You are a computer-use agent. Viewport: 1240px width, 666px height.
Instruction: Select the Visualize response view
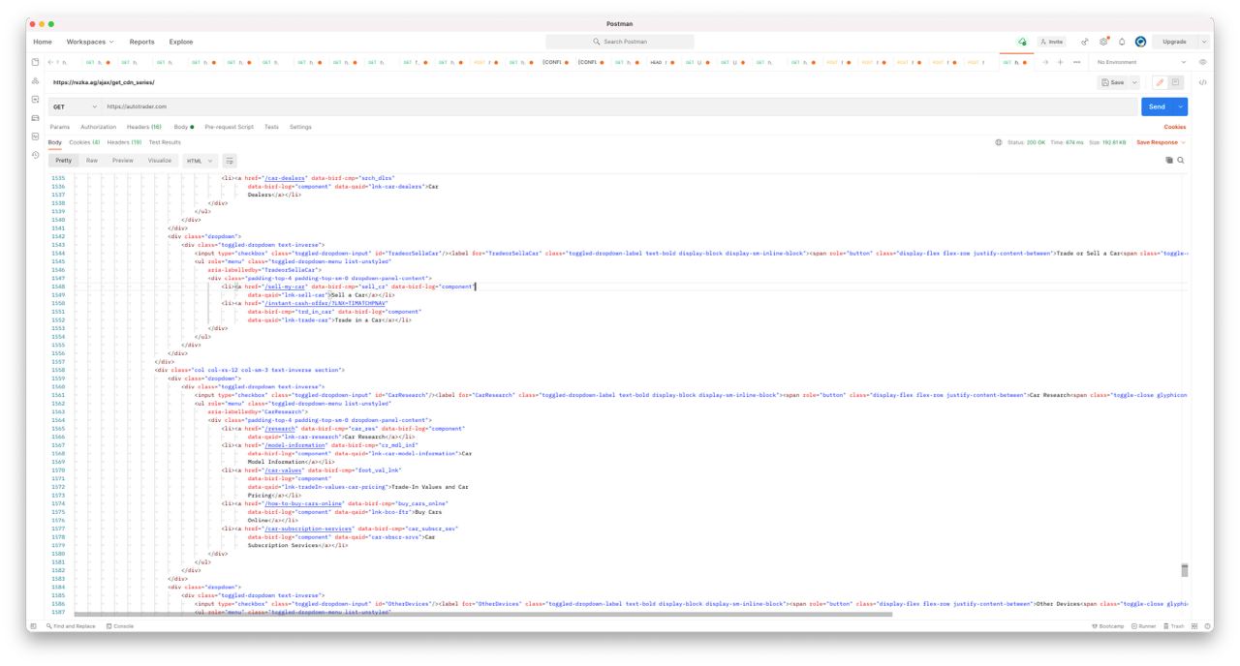(x=159, y=161)
